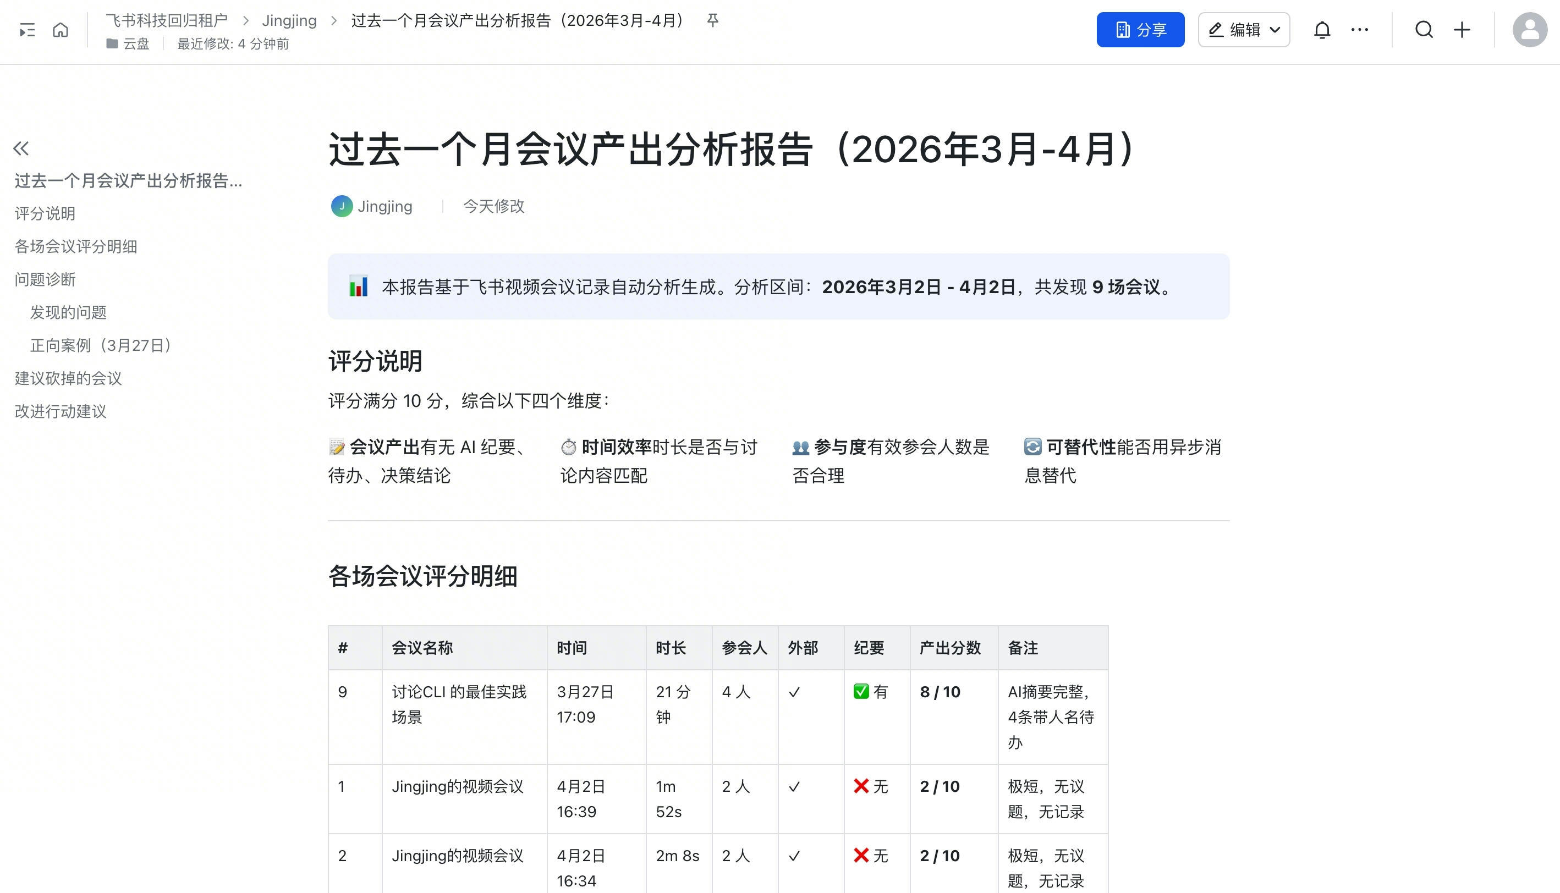Open the user profile avatar

1530,30
